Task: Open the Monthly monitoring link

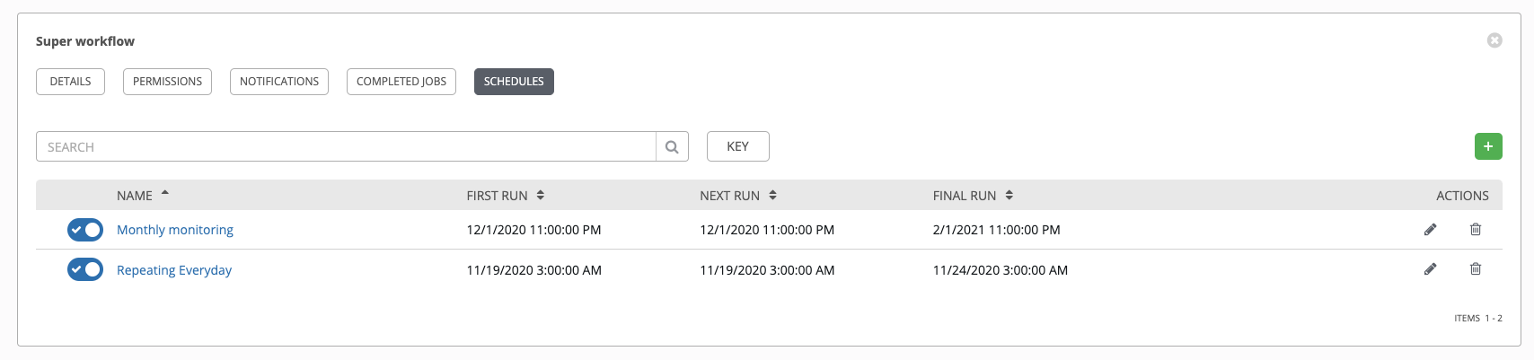Action: pyautogui.click(x=175, y=230)
